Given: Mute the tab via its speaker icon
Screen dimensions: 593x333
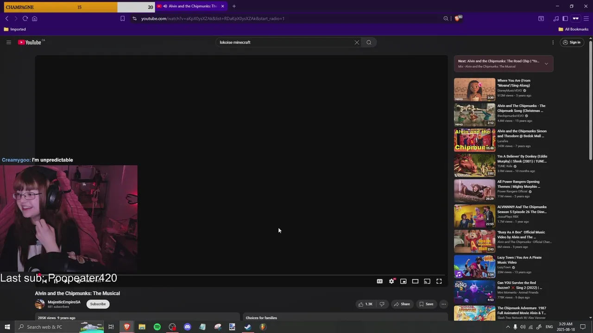Looking at the screenshot, I should point(165,6).
